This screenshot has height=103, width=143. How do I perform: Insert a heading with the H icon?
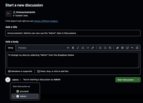[68, 48]
